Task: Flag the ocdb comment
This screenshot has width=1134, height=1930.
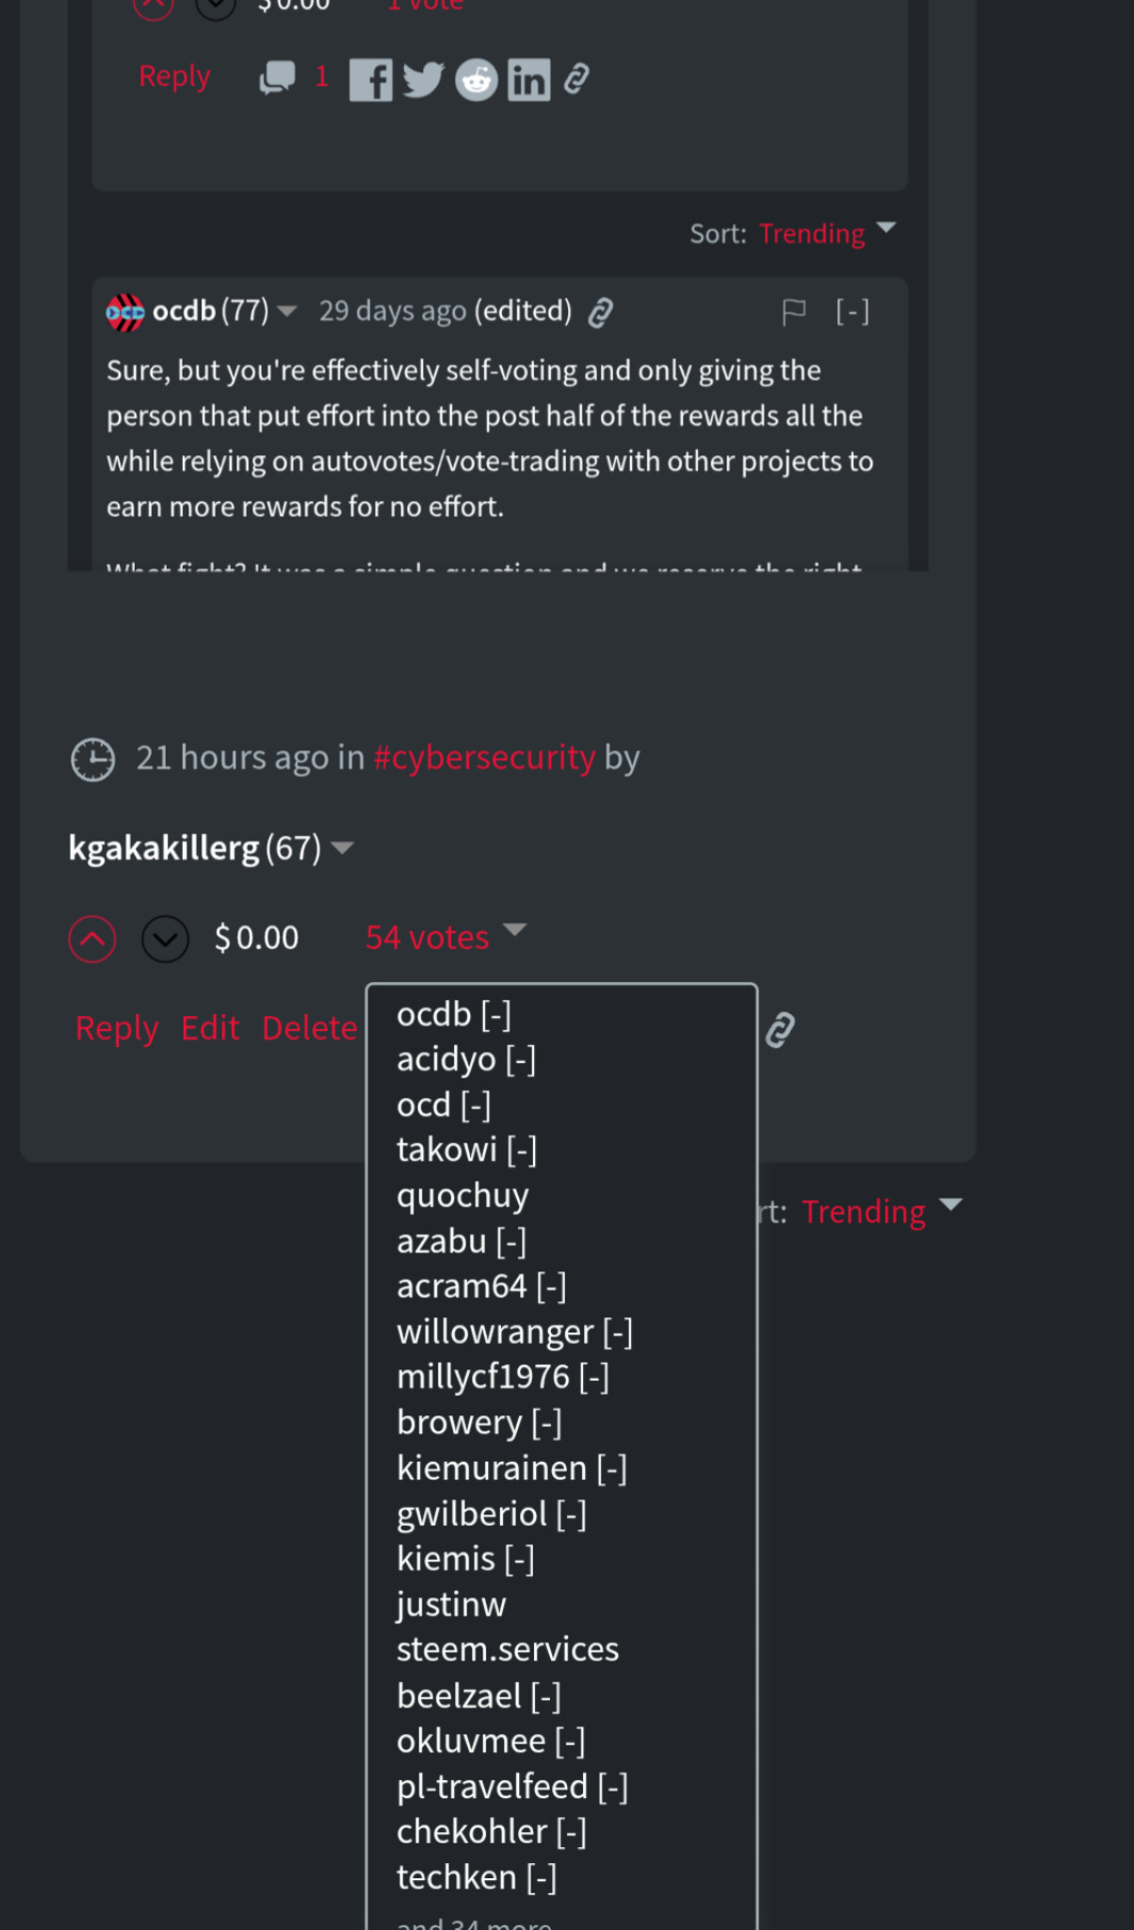Action: tap(793, 311)
